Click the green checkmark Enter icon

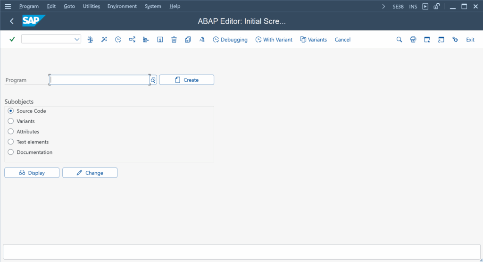pos(12,40)
